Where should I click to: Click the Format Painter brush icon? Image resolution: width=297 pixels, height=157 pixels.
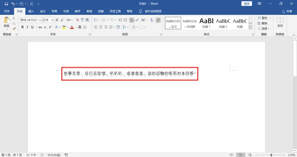point(14,29)
